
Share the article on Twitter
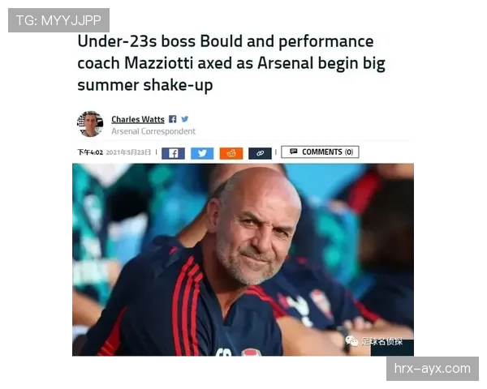(202, 153)
